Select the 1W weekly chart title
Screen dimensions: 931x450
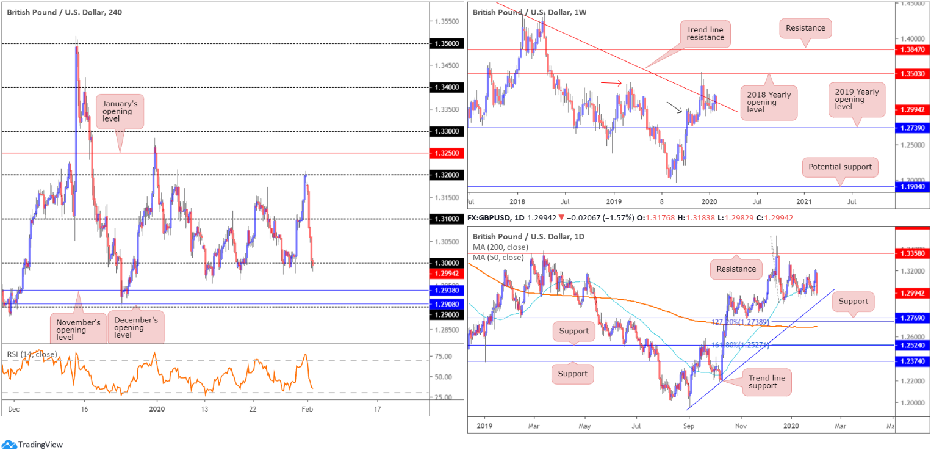click(530, 12)
